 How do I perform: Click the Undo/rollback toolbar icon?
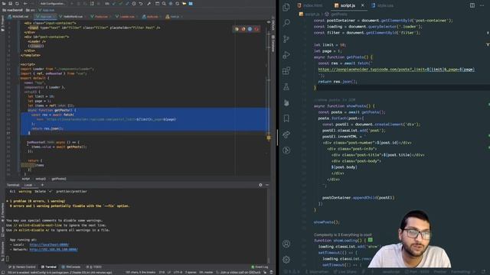141,3
